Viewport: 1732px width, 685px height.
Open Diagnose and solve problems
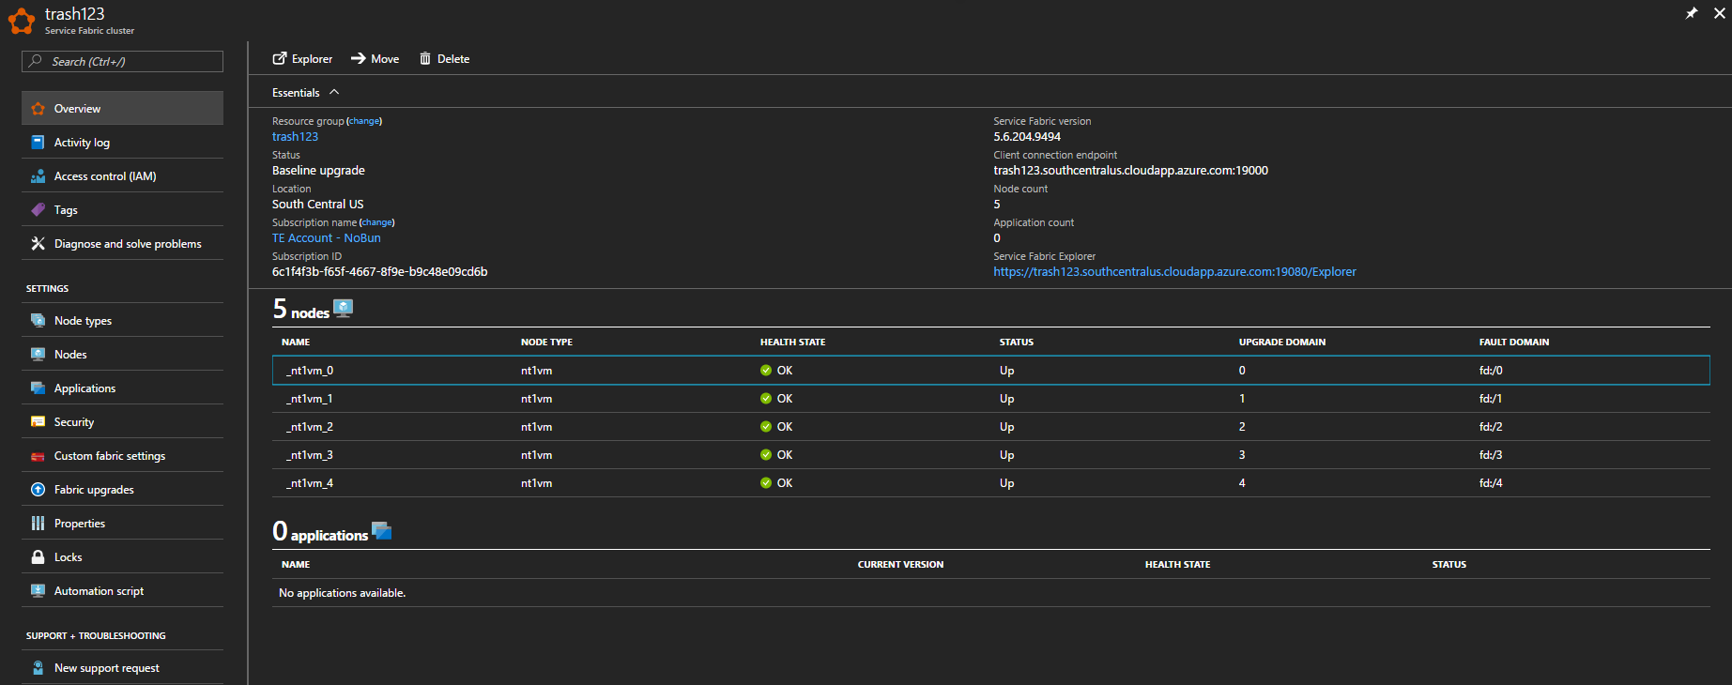pos(122,243)
